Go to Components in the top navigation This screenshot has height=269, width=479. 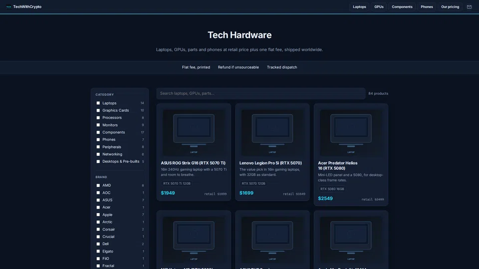point(402,6)
